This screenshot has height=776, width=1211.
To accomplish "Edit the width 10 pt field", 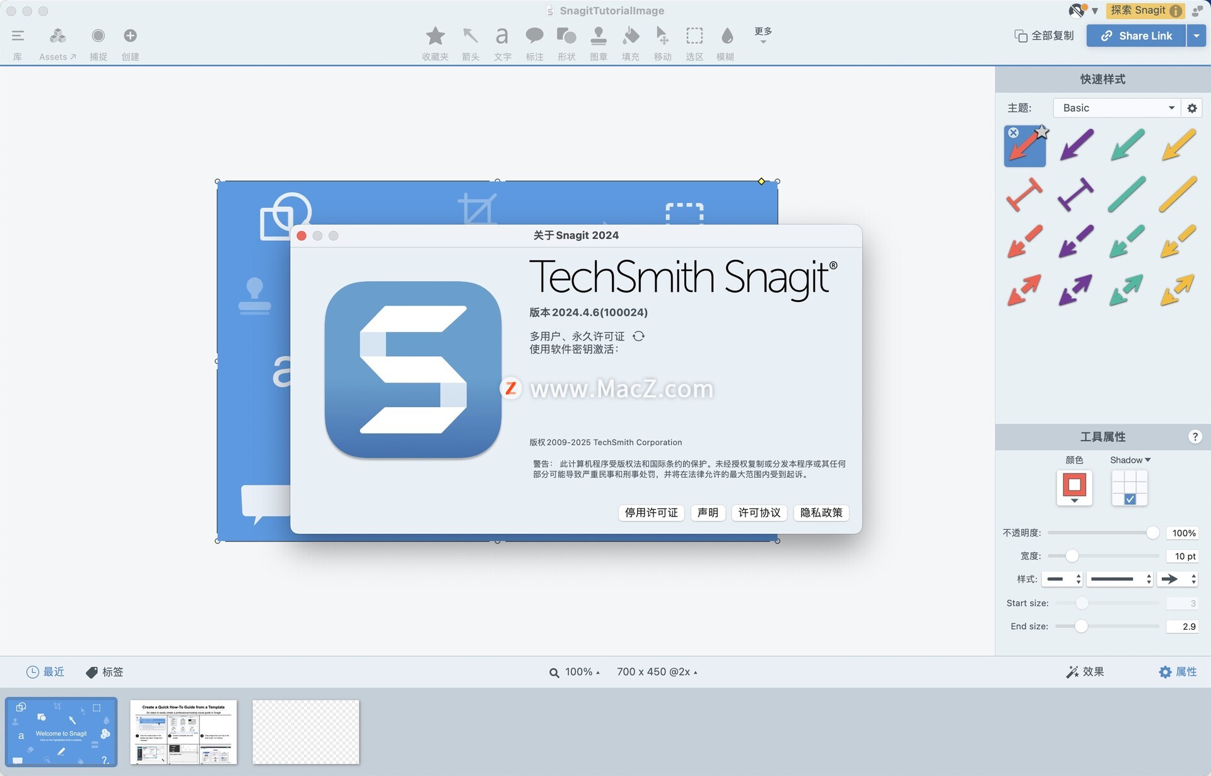I will 1182,556.
